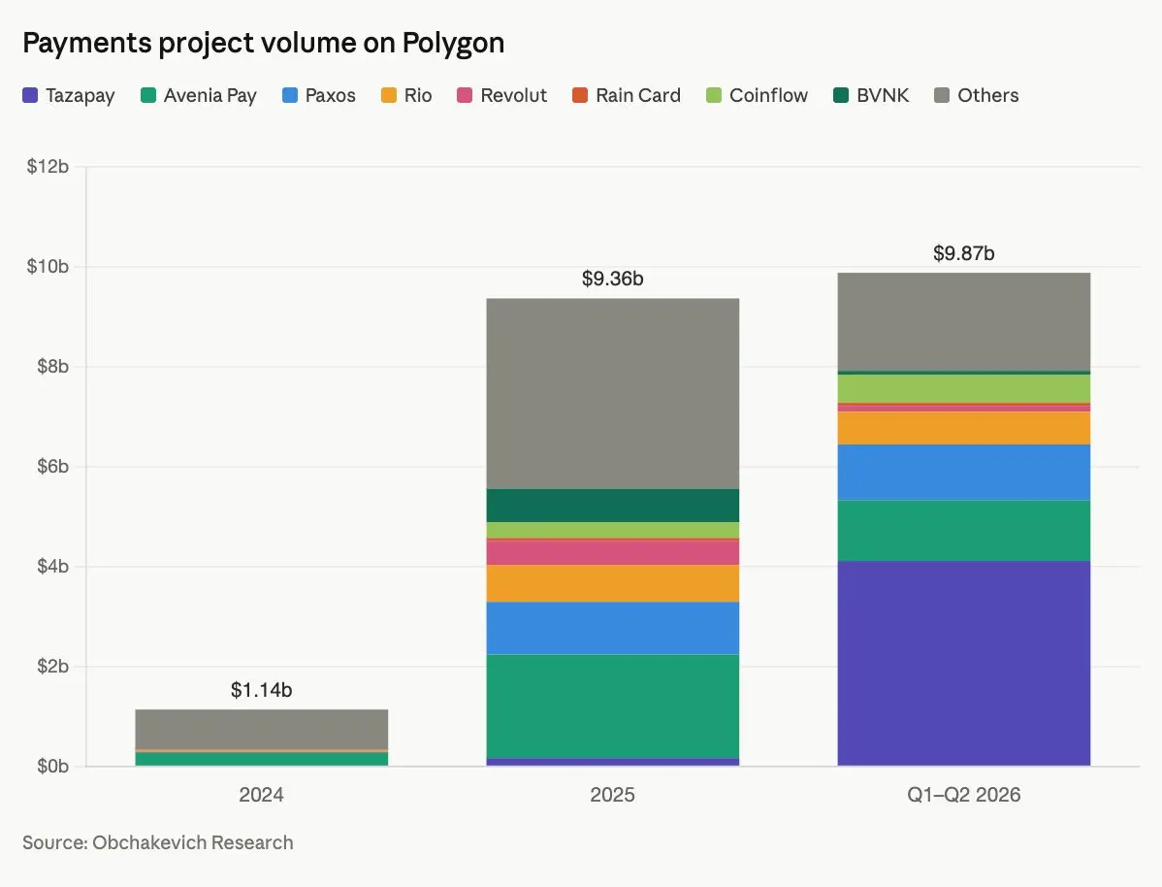Click the Rio orange segment in Q1–Q2 2026 bar
Image resolution: width=1162 pixels, height=887 pixels.
964,428
